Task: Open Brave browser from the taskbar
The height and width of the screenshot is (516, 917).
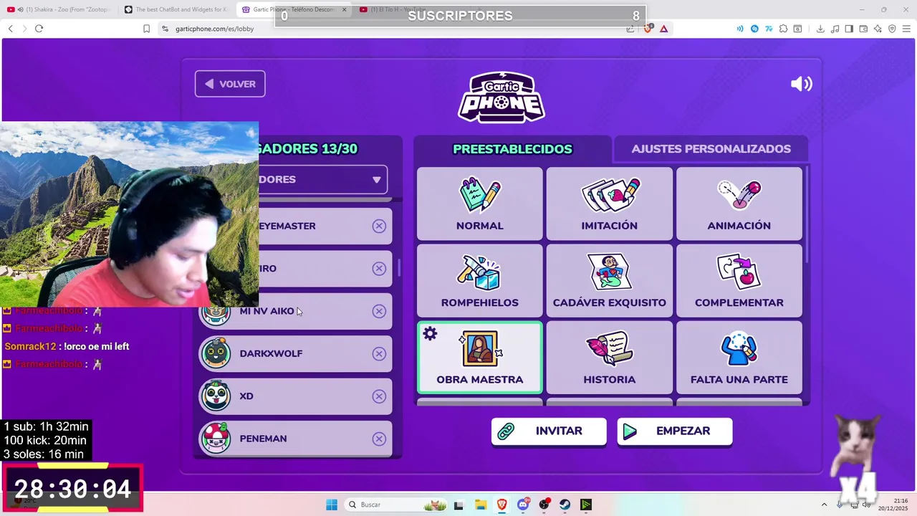Action: point(502,505)
